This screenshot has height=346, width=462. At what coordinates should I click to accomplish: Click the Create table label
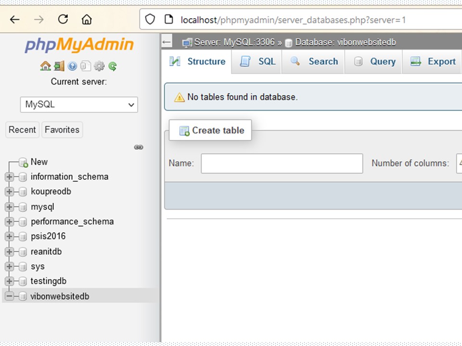(218, 130)
